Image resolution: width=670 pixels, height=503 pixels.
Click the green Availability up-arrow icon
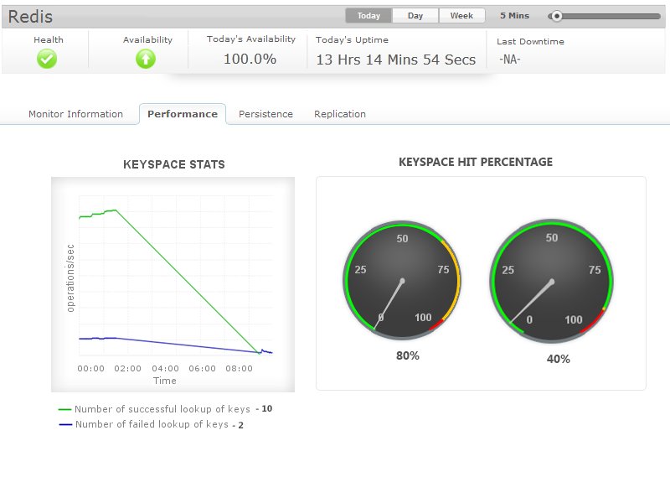pyautogui.click(x=146, y=59)
